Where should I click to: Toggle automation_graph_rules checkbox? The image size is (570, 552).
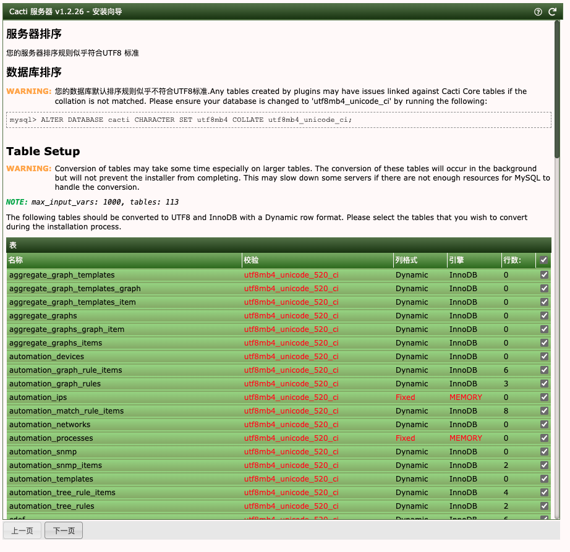click(544, 383)
